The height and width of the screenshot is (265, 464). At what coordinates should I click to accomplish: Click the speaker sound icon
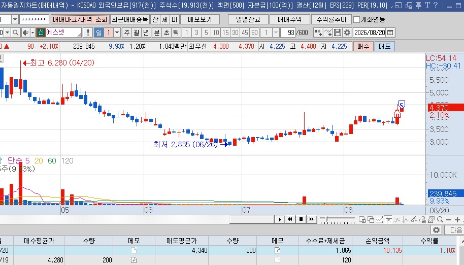[25, 32]
